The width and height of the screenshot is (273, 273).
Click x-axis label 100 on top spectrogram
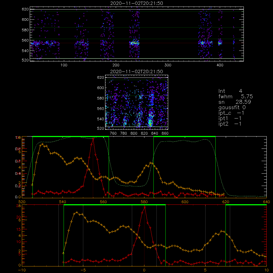(x=64, y=65)
